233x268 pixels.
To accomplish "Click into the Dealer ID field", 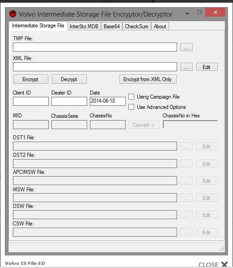I will point(69,101).
